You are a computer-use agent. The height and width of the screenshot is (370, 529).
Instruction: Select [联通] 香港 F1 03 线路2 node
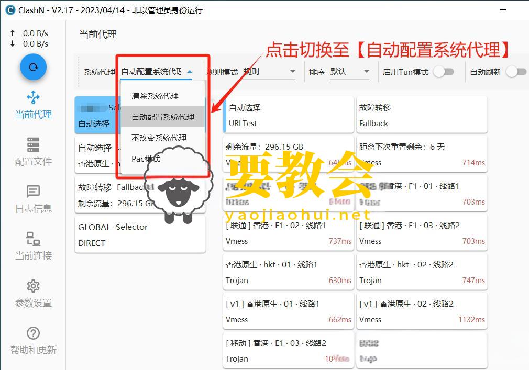pyautogui.click(x=422, y=233)
